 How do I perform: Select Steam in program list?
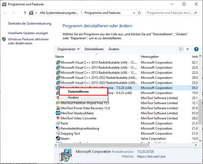(65, 139)
